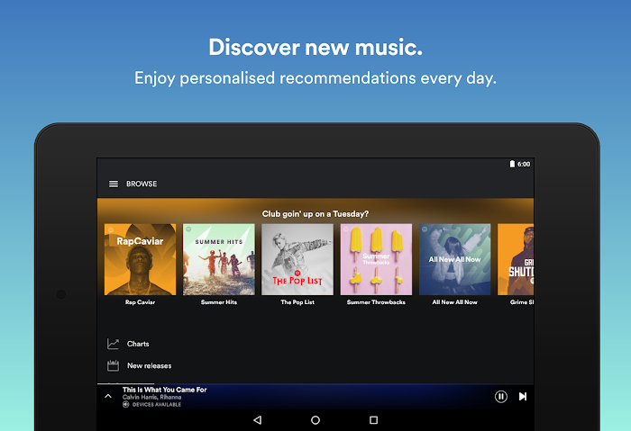Image resolution: width=631 pixels, height=431 pixels.
Task: Pause the currently playing track
Action: coord(501,396)
